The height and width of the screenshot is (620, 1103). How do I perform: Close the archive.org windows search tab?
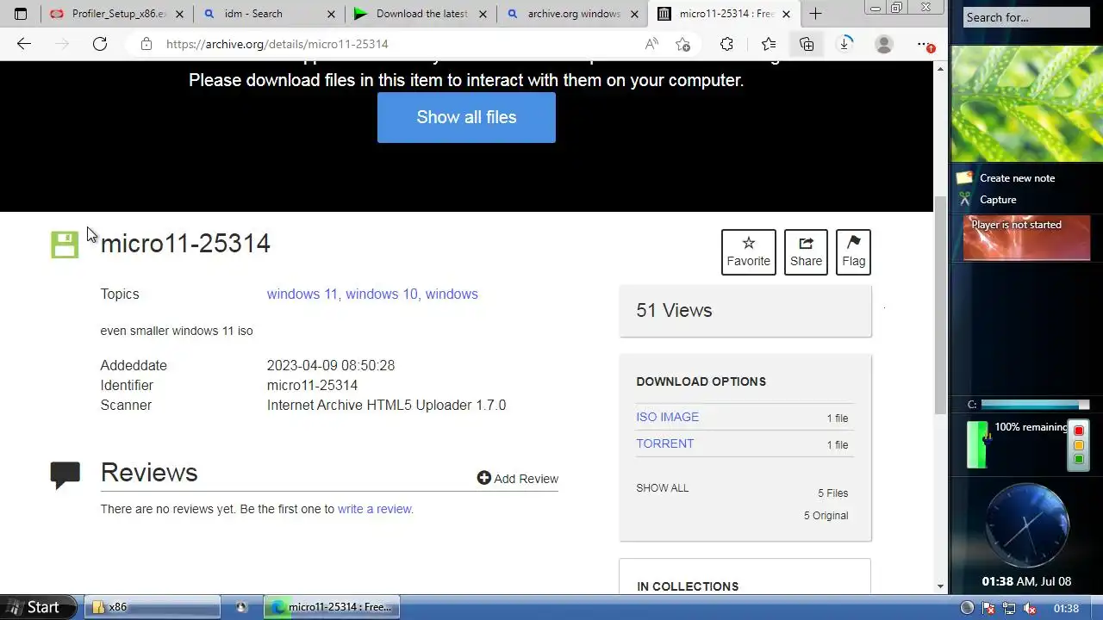[634, 14]
